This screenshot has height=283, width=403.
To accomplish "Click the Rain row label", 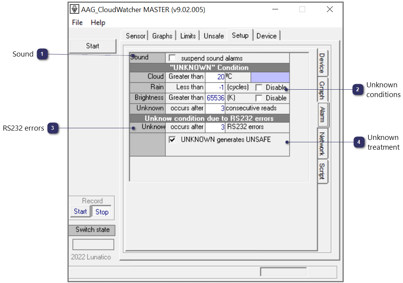I will [x=148, y=87].
